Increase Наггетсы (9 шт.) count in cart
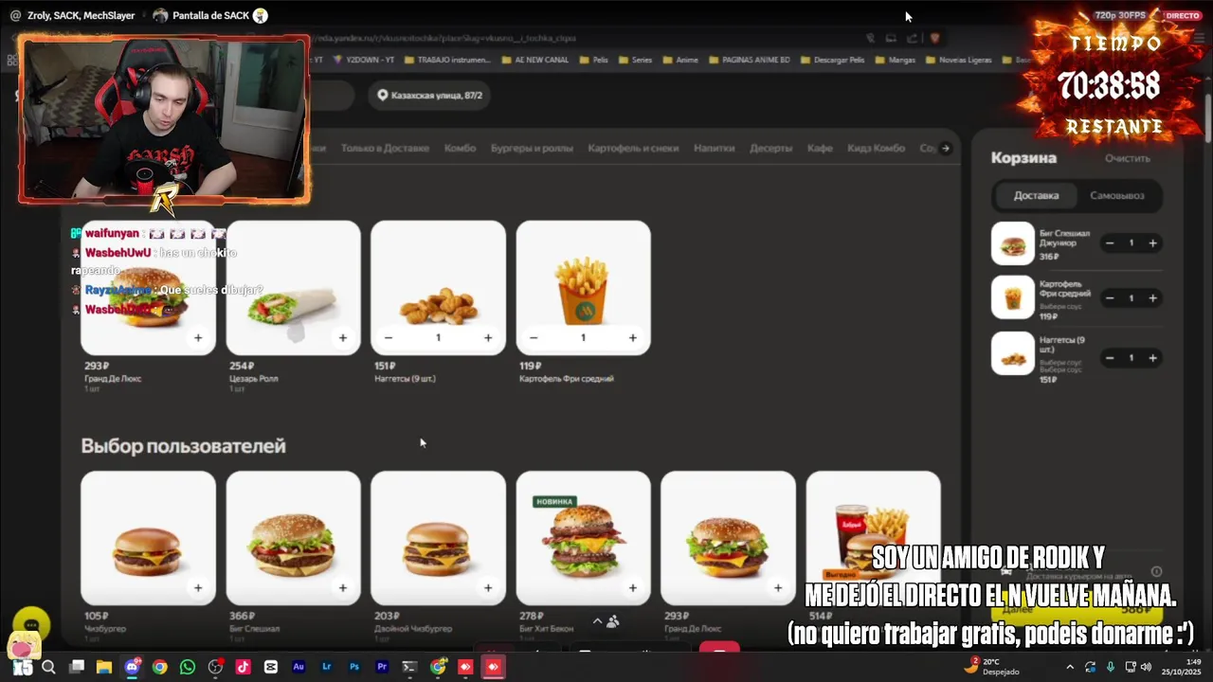 (1153, 358)
